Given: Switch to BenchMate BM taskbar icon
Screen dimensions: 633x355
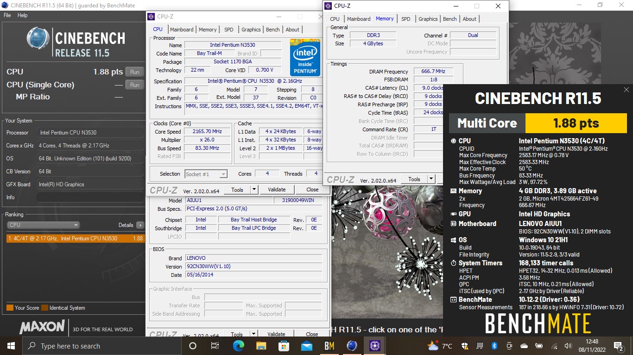Looking at the screenshot, I should click(x=329, y=346).
